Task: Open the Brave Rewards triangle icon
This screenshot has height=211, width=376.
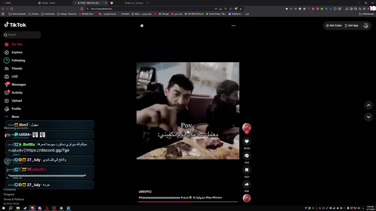Action: tap(241, 9)
